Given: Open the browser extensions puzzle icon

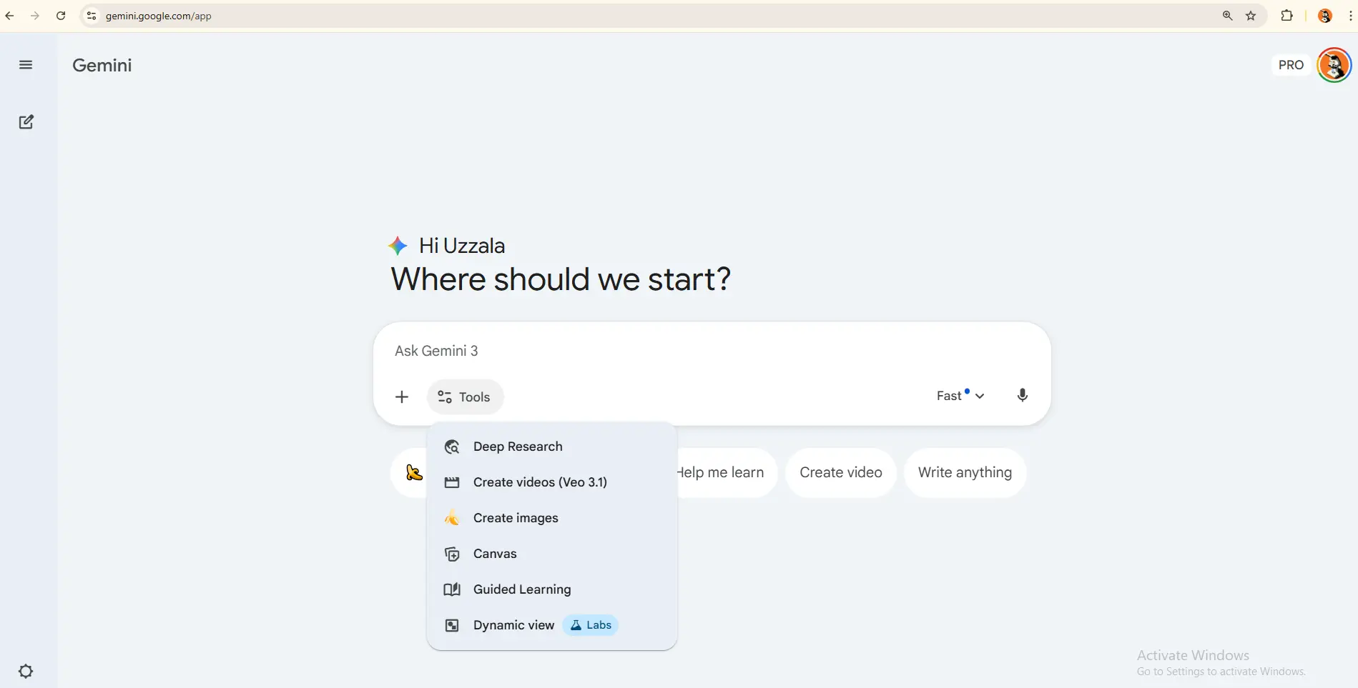Looking at the screenshot, I should click(x=1286, y=16).
